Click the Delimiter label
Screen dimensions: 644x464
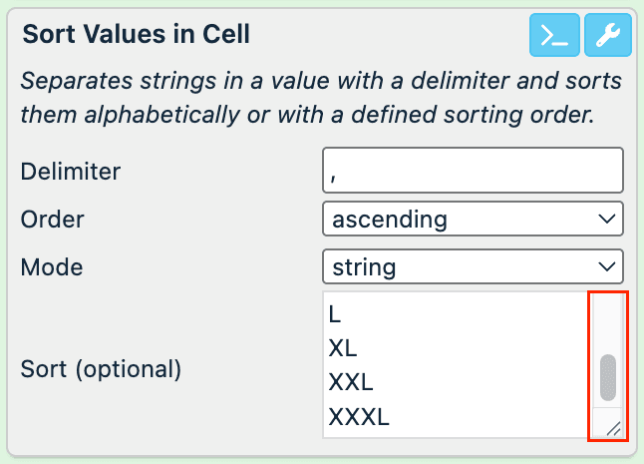point(70,171)
